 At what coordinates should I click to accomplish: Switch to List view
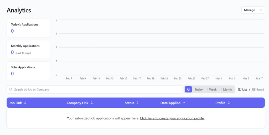tap(242, 89)
